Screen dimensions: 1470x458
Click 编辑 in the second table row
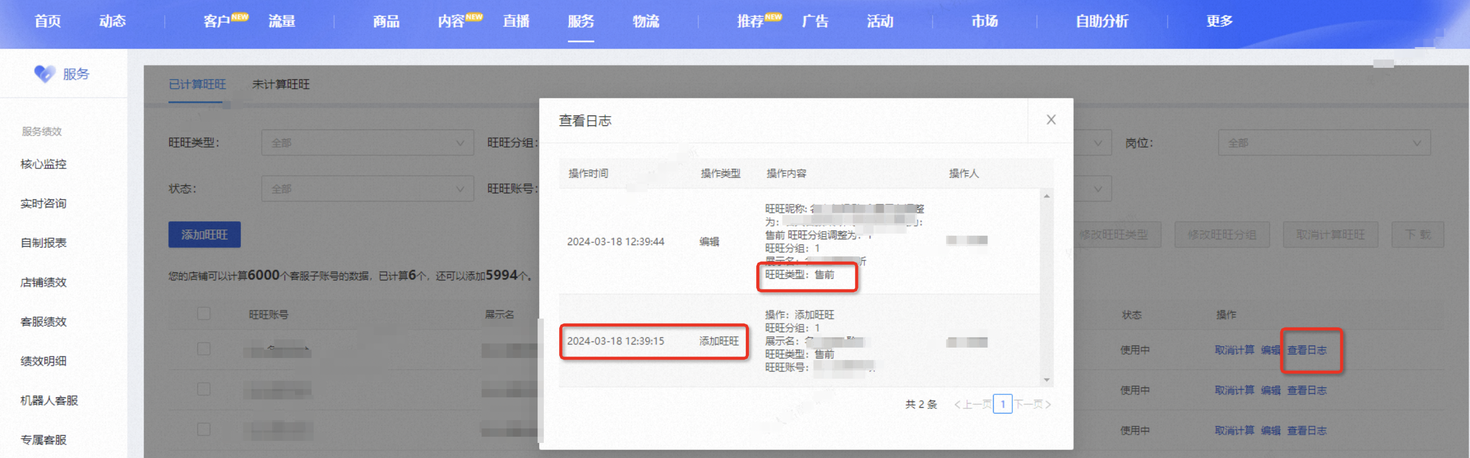[1270, 391]
